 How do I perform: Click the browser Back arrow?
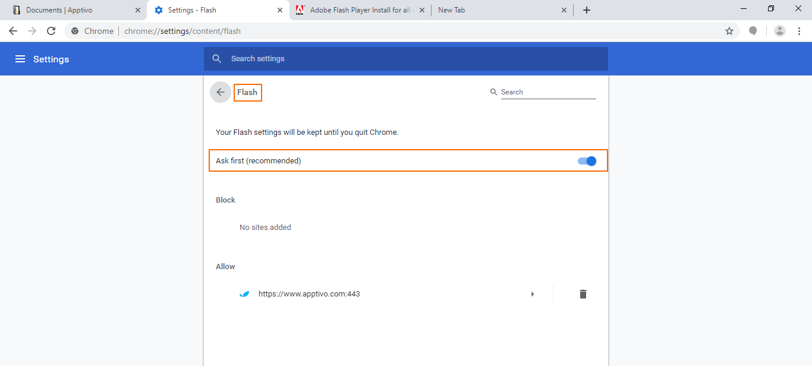tap(13, 31)
